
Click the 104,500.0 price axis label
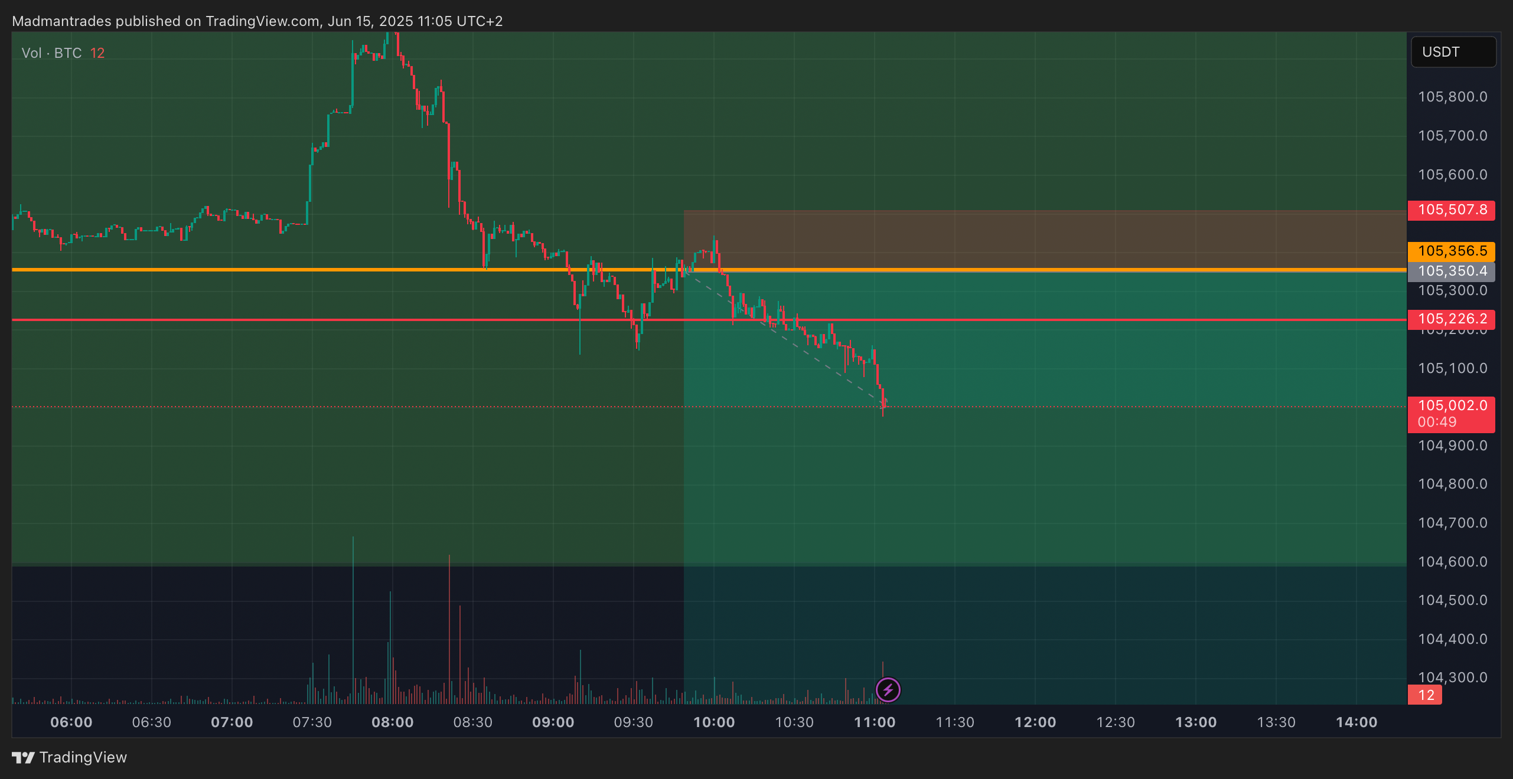(x=1452, y=600)
